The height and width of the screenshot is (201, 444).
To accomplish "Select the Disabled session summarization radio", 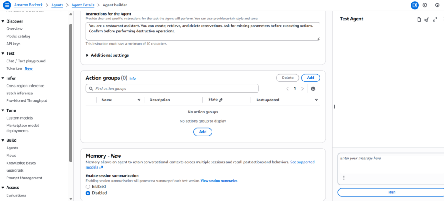I will [x=88, y=193].
